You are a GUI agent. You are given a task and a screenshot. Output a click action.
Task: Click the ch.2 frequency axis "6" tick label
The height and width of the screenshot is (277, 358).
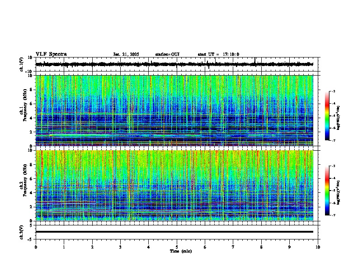click(32, 179)
